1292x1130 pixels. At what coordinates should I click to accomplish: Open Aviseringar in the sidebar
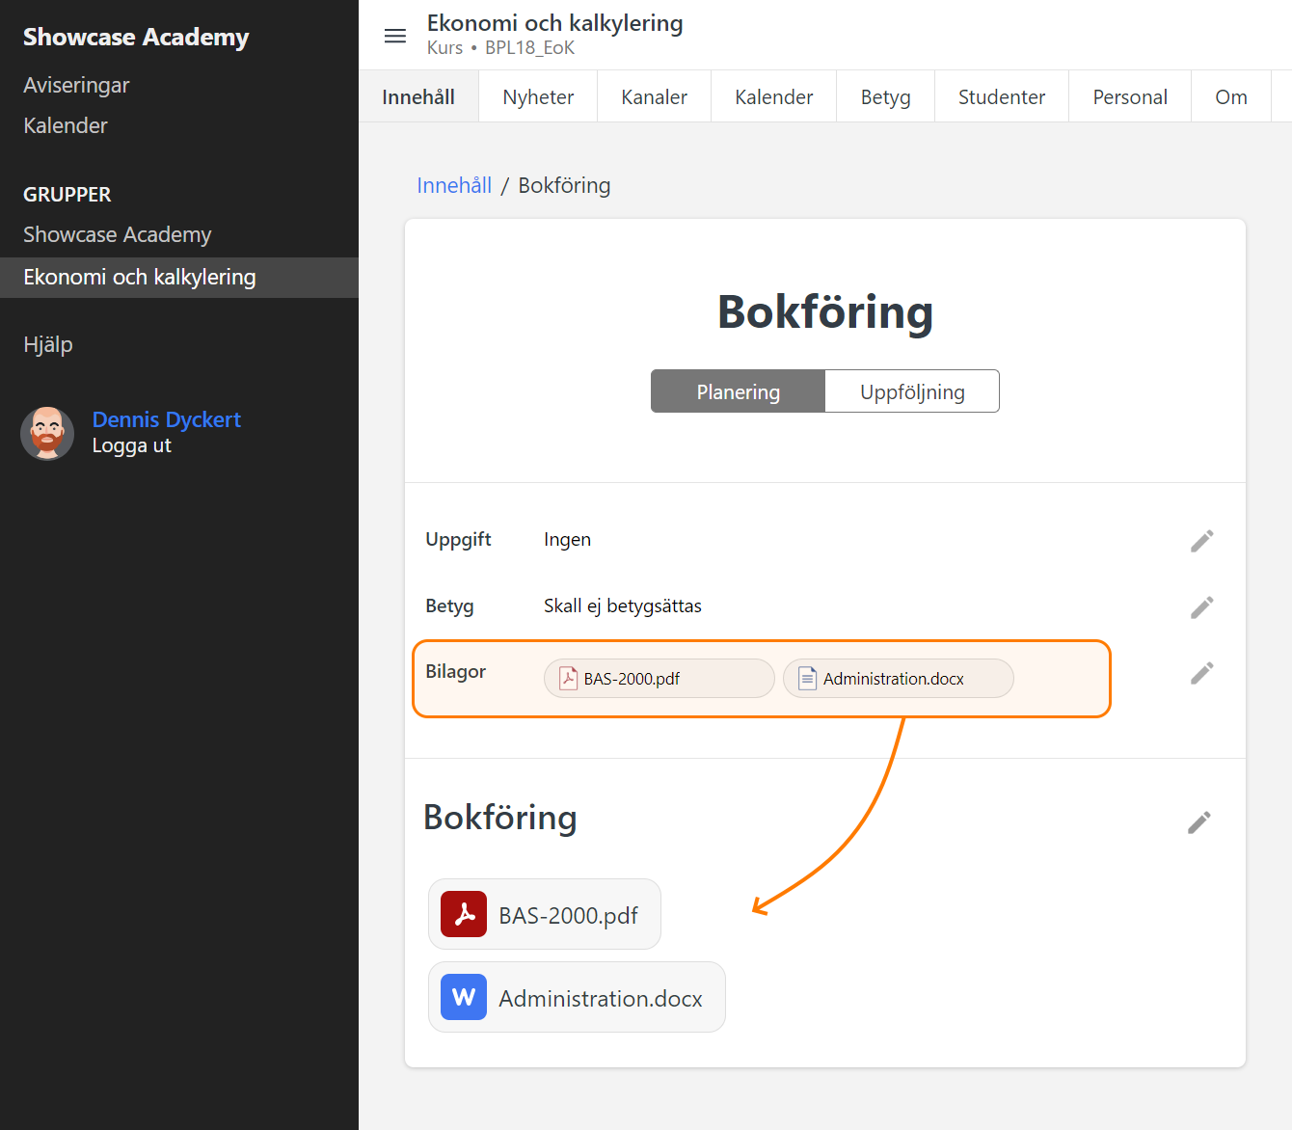tap(76, 85)
